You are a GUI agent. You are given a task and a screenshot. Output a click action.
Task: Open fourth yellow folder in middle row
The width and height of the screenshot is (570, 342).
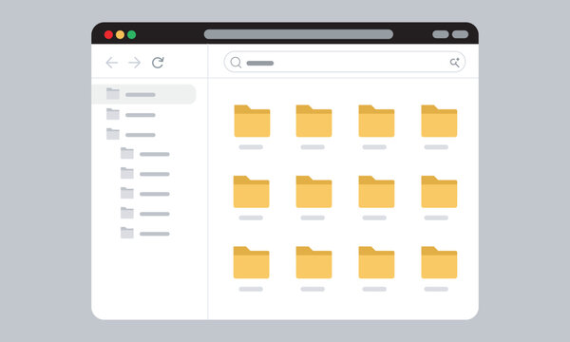point(439,192)
